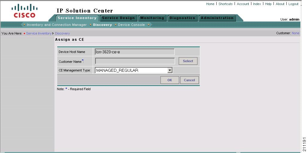Click the Logout link

(x=293, y=4)
